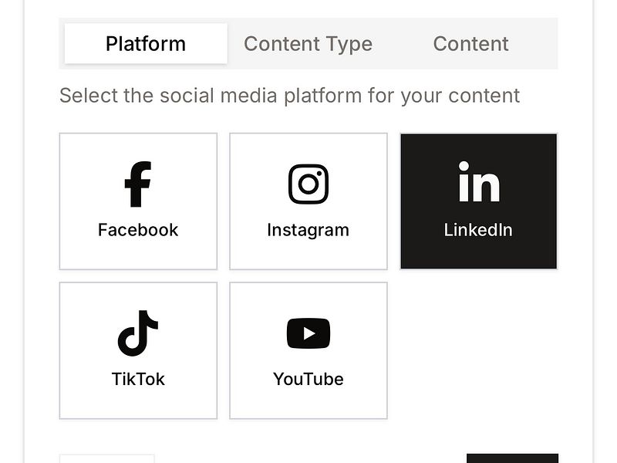Select Facebook as the platform
Image resolution: width=617 pixels, height=463 pixels.
(137, 201)
